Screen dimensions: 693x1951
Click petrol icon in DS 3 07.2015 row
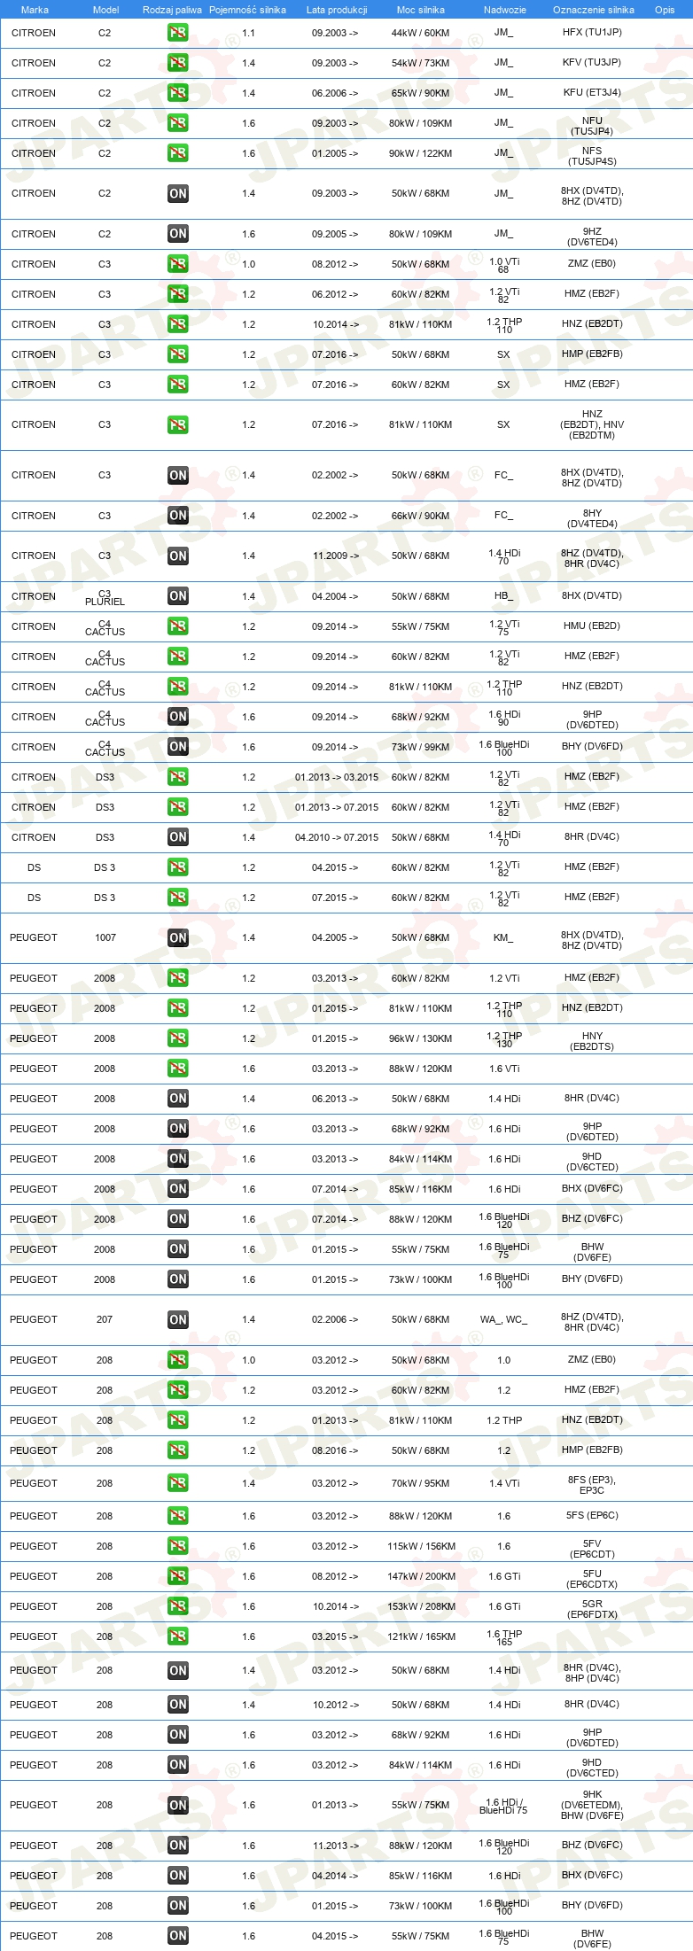[x=178, y=898]
